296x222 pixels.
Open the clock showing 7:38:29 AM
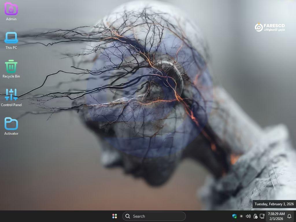pos(276,216)
